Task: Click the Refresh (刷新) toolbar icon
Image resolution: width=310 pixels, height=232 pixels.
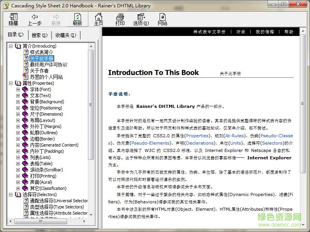Action: coord(77,17)
